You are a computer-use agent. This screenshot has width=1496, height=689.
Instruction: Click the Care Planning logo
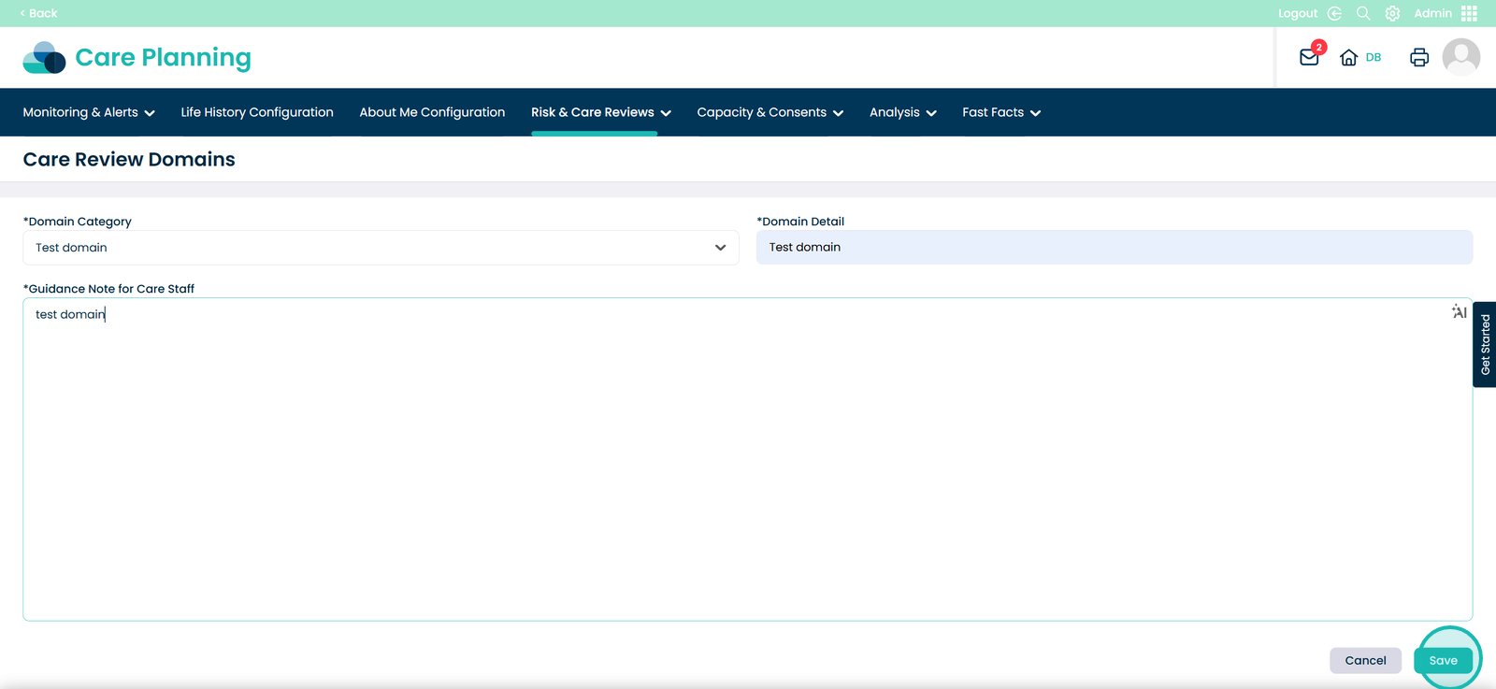tap(137, 57)
